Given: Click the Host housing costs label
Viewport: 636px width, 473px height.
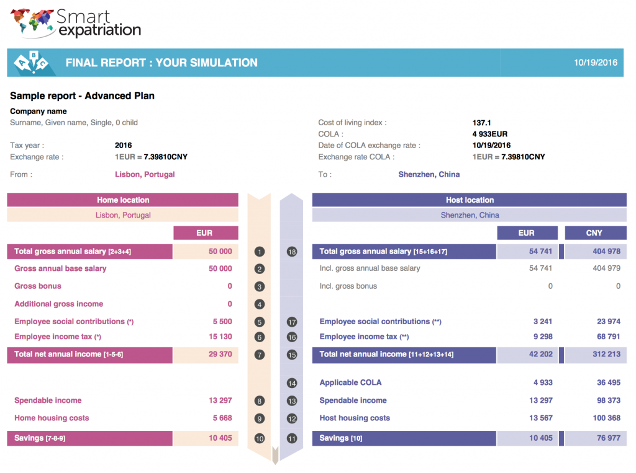Looking at the screenshot, I should pyautogui.click(x=355, y=418).
